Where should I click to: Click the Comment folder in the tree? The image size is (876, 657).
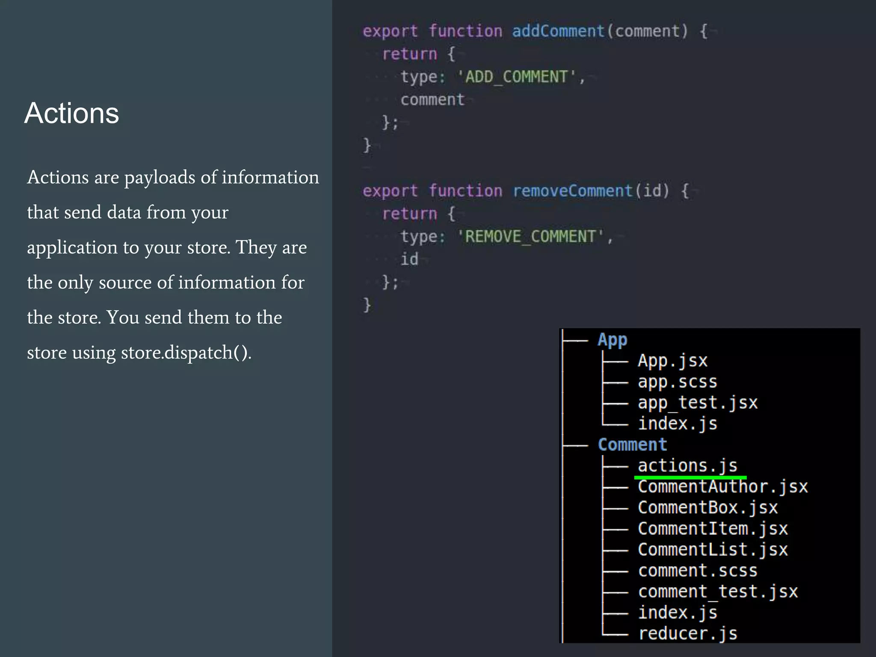pyautogui.click(x=632, y=445)
